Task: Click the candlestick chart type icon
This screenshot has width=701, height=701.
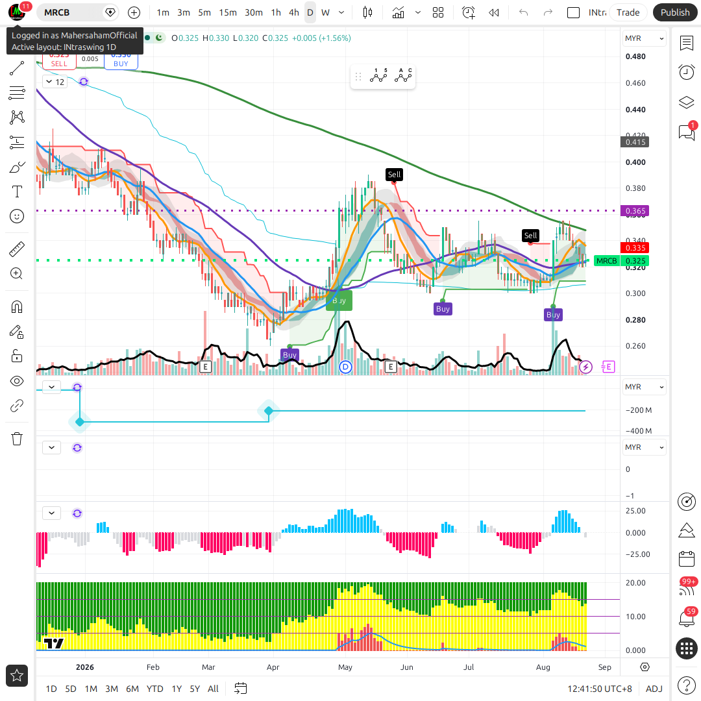Action: [x=367, y=12]
